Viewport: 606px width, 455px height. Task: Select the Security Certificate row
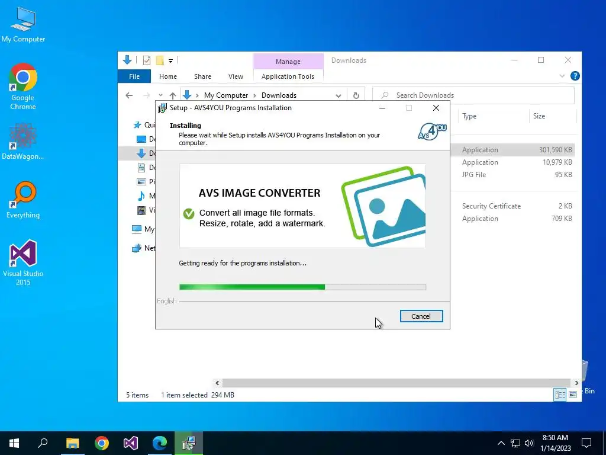coord(513,206)
